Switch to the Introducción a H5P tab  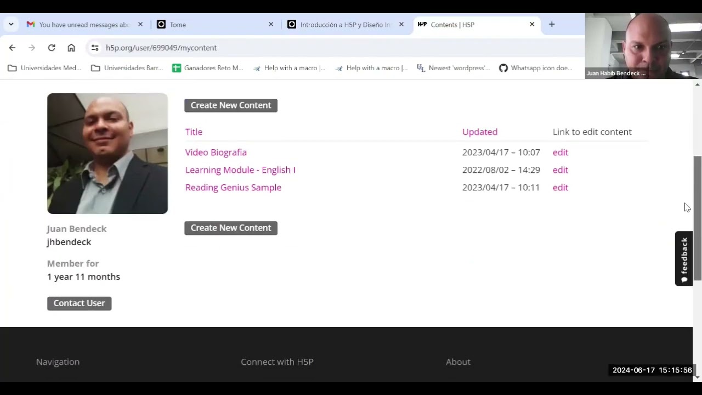(x=344, y=24)
